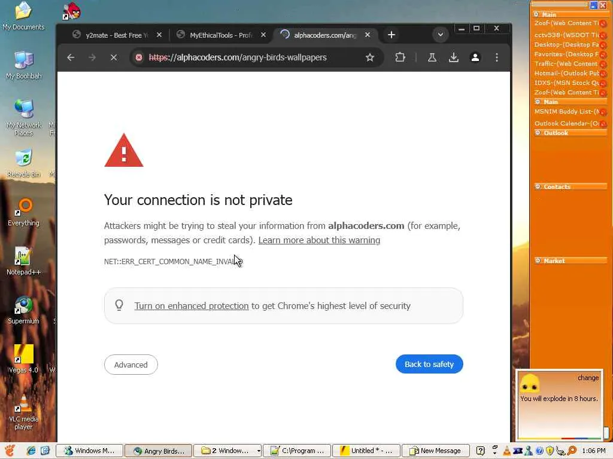Close the y2mate tab
The width and height of the screenshot is (613, 459).
click(x=159, y=35)
